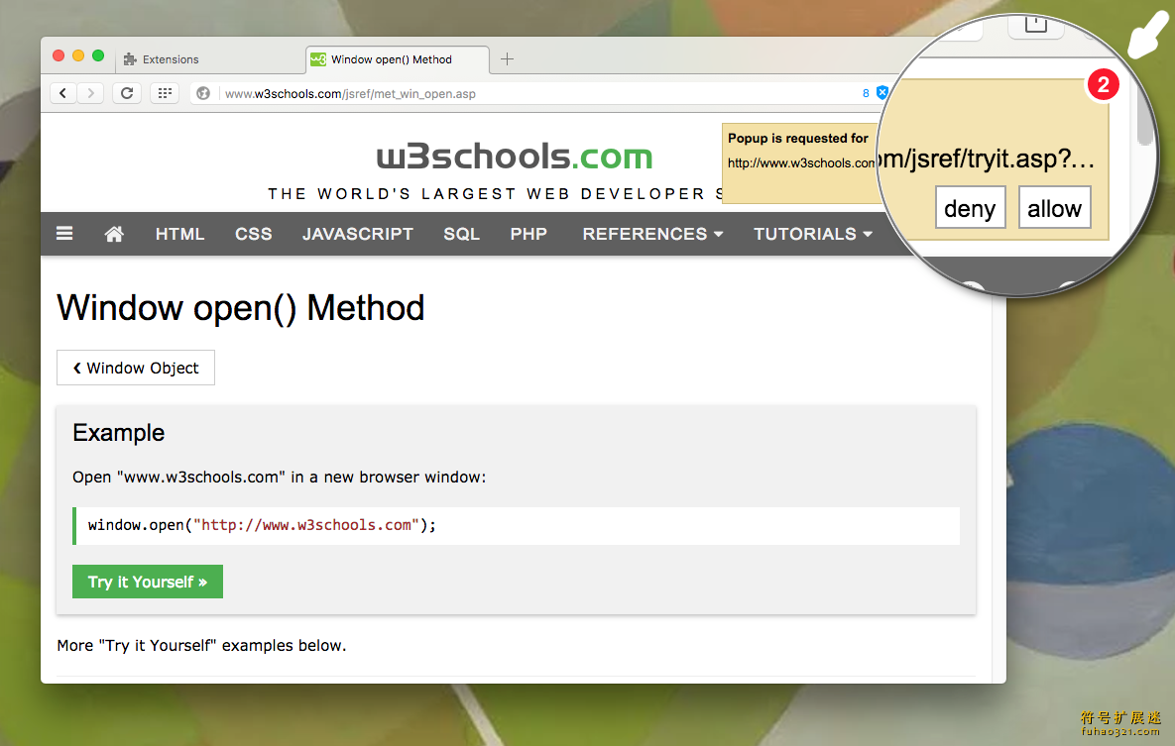Click the green maximize window button
This screenshot has height=746, width=1175.
coord(98,56)
